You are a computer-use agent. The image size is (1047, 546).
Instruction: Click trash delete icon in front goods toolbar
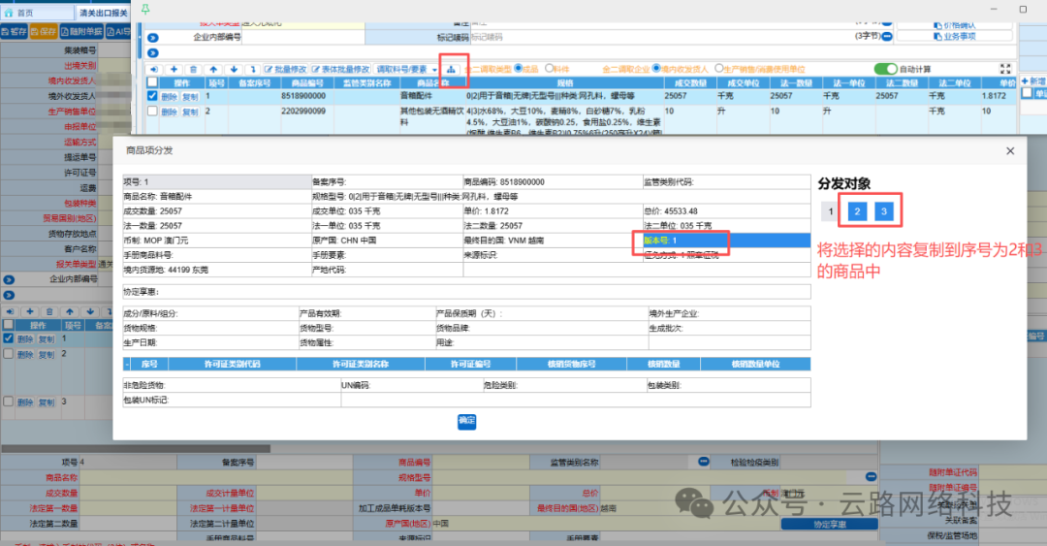coord(194,70)
